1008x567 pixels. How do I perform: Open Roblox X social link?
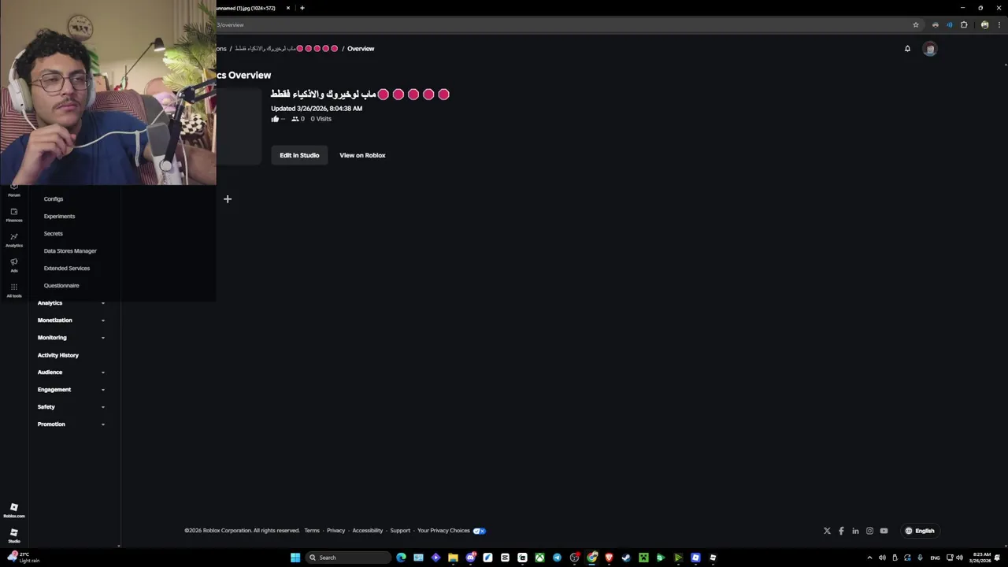(x=827, y=531)
